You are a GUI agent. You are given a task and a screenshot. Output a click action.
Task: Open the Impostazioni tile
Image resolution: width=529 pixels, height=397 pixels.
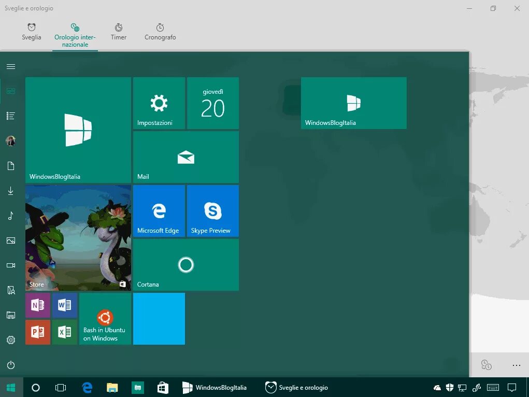click(x=159, y=103)
